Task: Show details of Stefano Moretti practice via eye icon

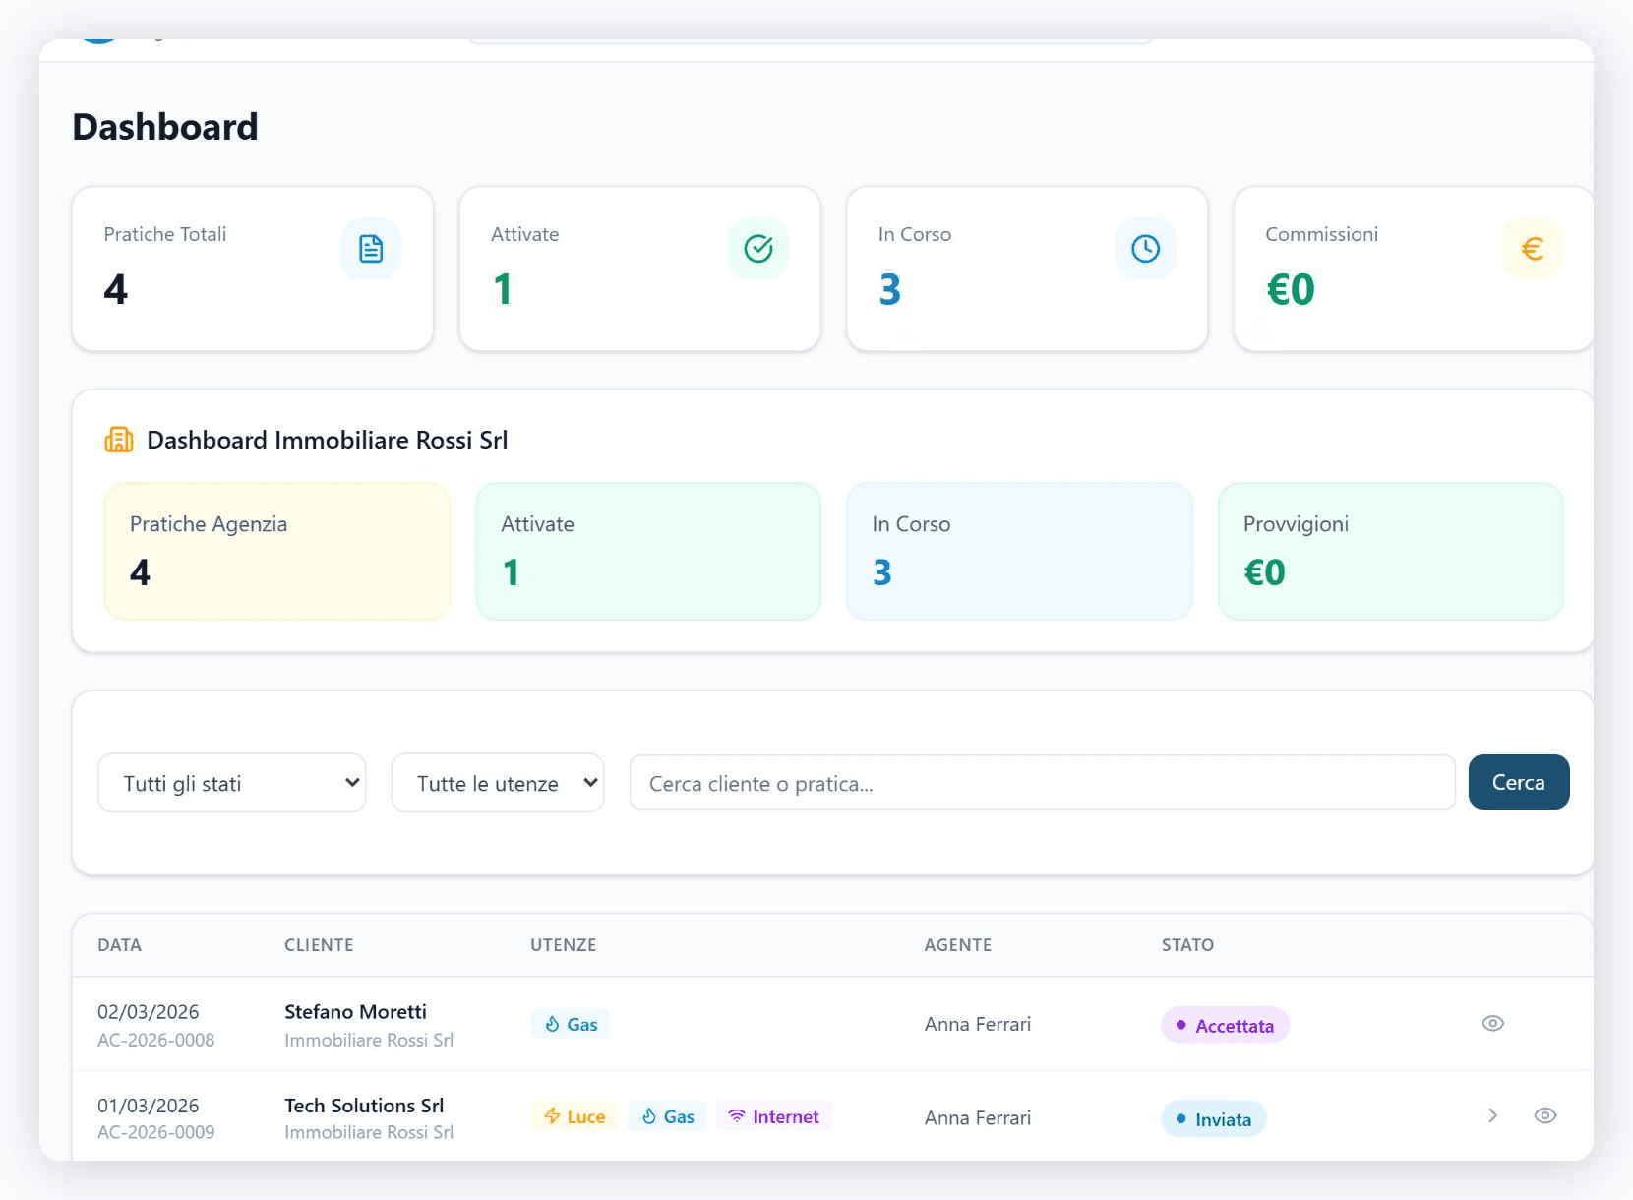Action: 1493,1023
